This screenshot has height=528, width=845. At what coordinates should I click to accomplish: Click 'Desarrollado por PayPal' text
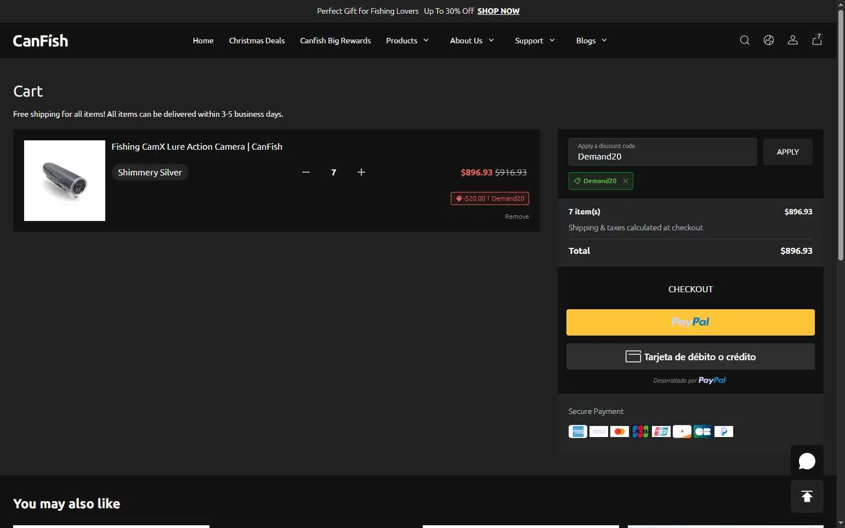(689, 380)
